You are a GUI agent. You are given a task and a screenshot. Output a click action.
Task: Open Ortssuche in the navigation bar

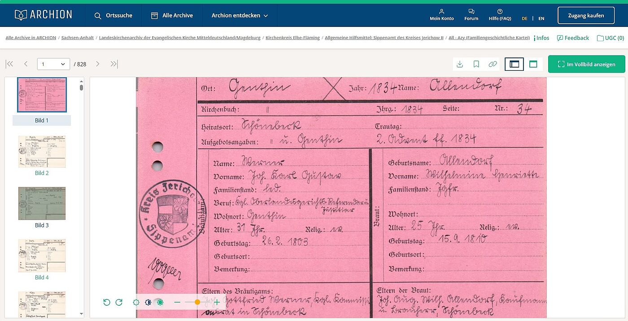point(113,15)
